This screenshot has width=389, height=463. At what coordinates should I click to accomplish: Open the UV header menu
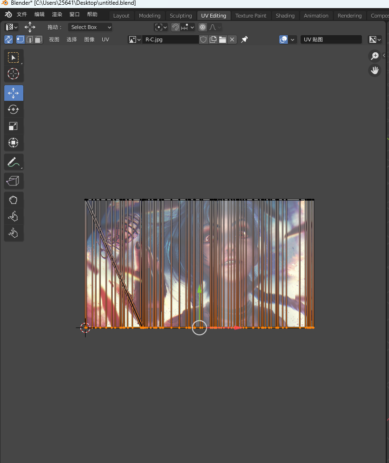pos(106,39)
